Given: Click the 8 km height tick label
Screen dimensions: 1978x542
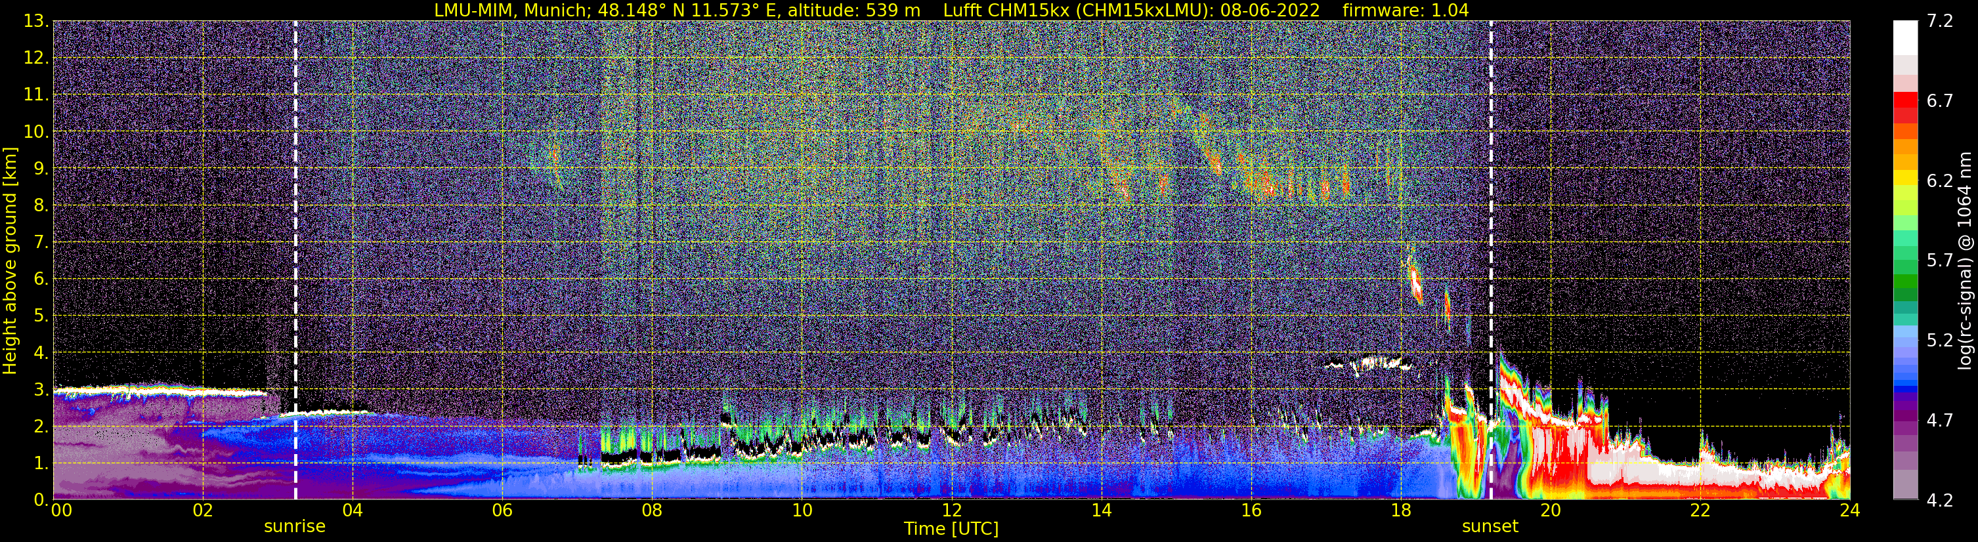Looking at the screenshot, I should [41, 205].
